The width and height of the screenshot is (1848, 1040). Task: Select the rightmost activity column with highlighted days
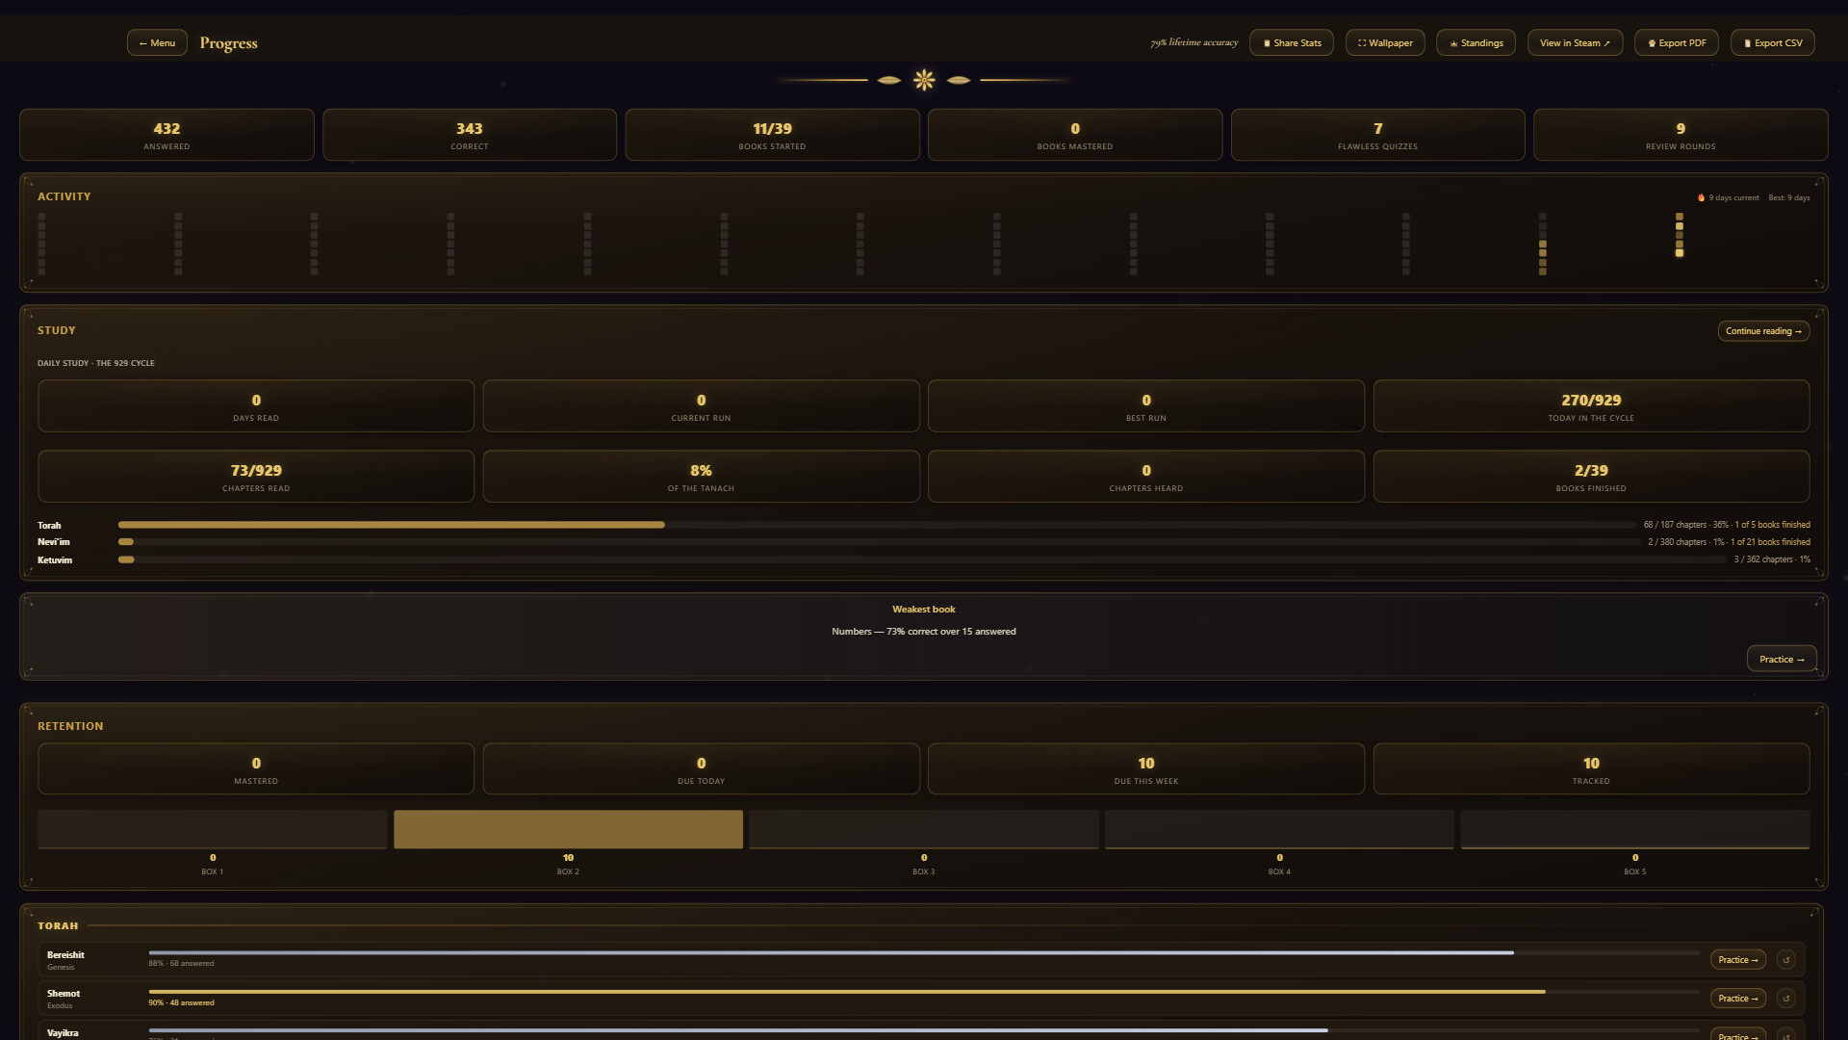[1679, 235]
